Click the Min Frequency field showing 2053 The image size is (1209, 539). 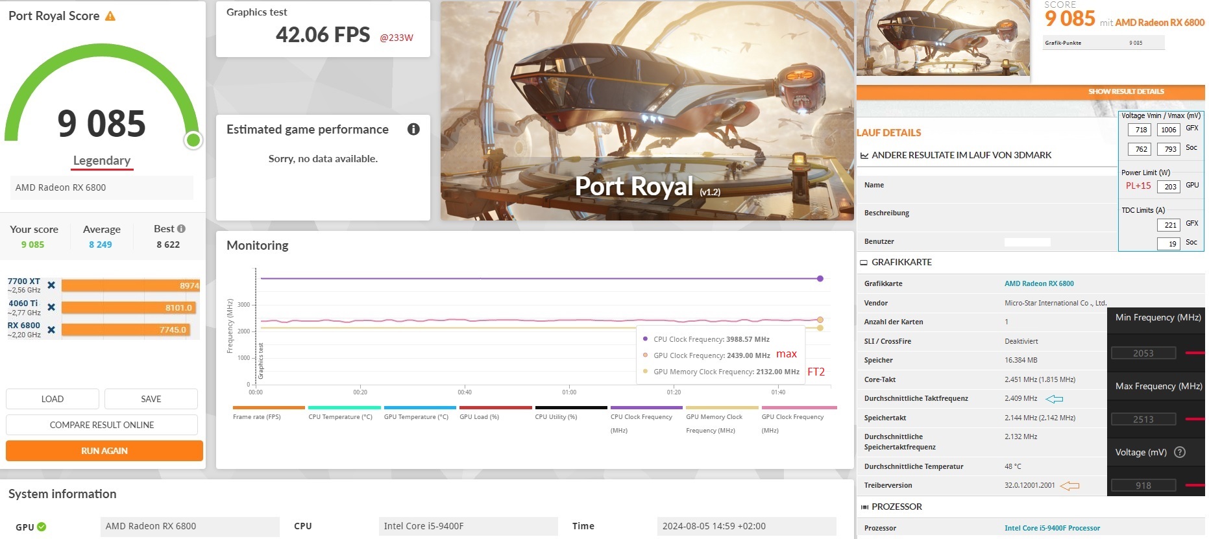1143,353
